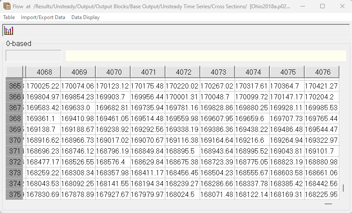Select column header 4070
352x213 pixels.
point(113,72)
